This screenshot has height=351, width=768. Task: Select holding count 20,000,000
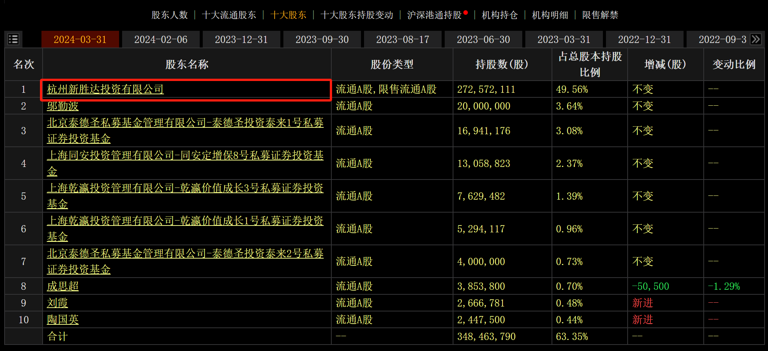coord(484,106)
